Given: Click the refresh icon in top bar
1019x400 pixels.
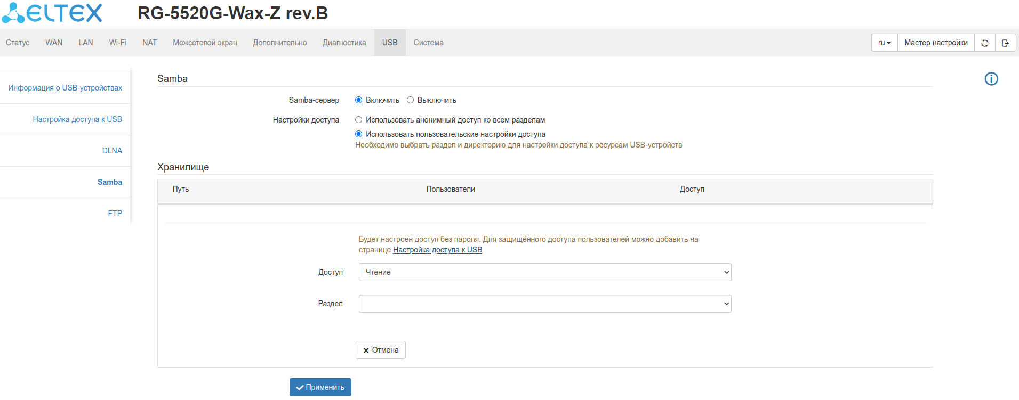Looking at the screenshot, I should tap(985, 43).
